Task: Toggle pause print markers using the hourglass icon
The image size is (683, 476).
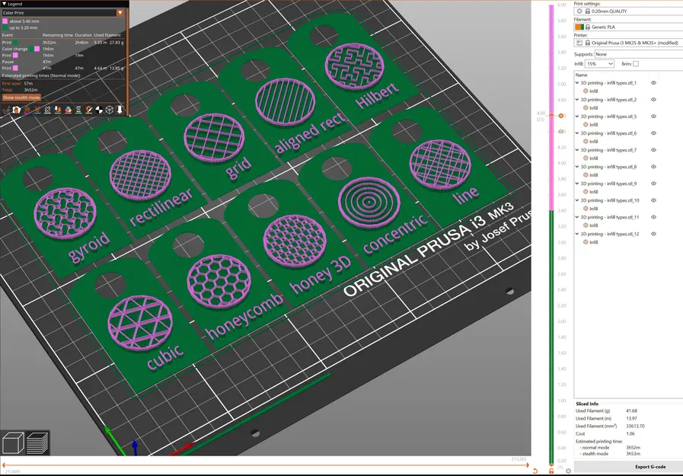Action: click(78, 110)
